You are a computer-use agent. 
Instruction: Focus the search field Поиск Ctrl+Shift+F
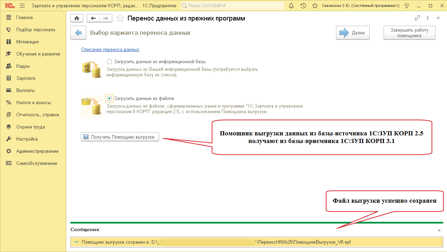click(232, 6)
